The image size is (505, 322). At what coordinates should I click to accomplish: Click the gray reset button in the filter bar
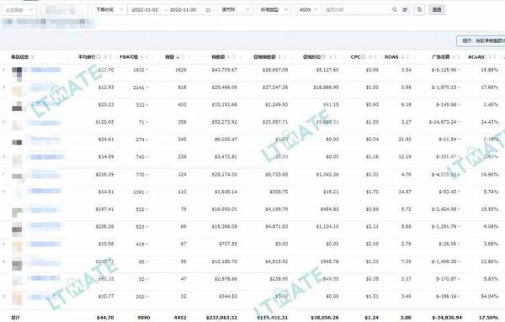coord(437,9)
